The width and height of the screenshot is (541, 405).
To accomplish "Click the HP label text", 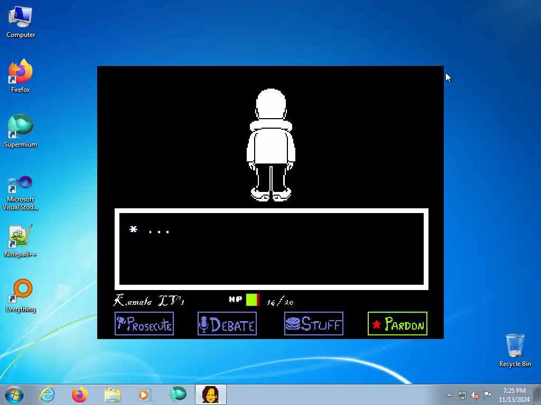I will 235,299.
